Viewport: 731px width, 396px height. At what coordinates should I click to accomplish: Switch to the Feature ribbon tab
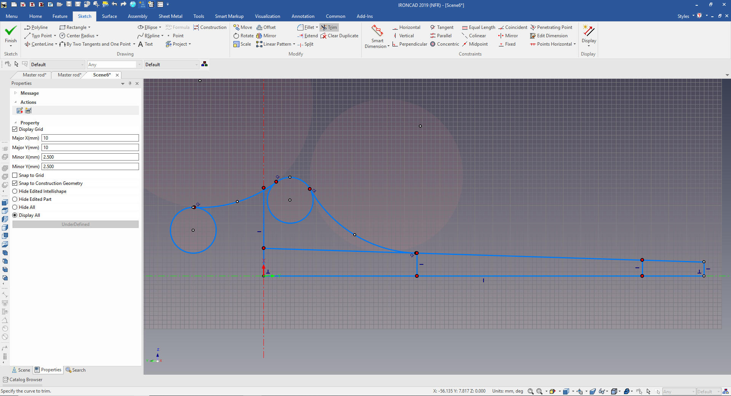click(x=60, y=16)
